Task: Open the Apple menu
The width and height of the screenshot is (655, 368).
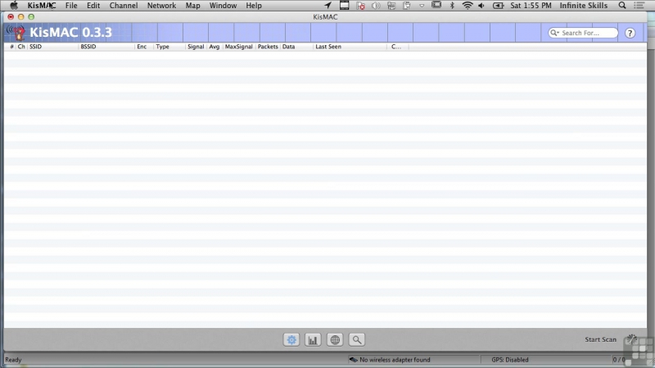Action: click(x=14, y=6)
